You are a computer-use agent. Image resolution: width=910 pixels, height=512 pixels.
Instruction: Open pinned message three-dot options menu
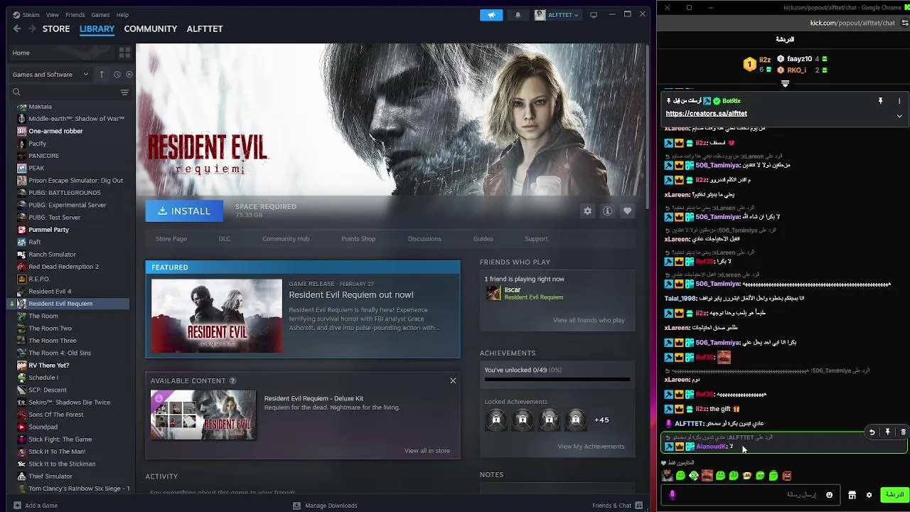click(x=899, y=101)
